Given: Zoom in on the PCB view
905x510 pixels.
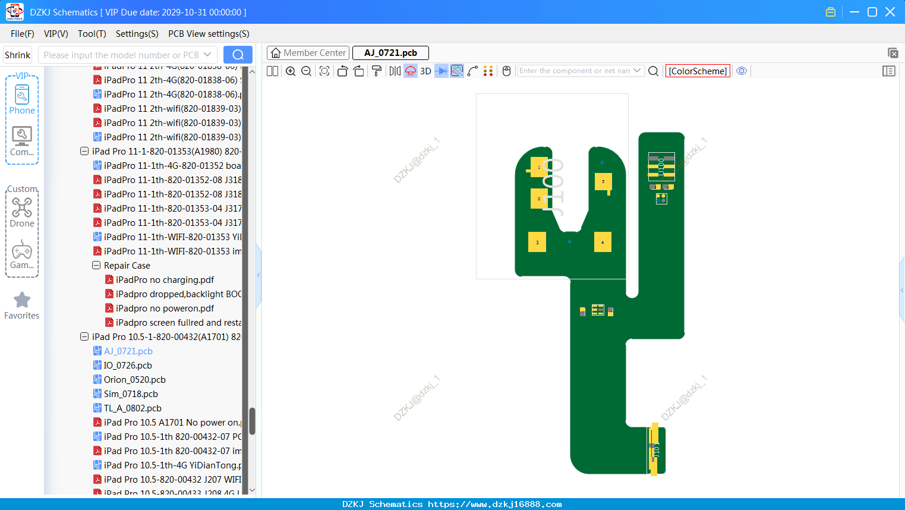Looking at the screenshot, I should coord(291,71).
